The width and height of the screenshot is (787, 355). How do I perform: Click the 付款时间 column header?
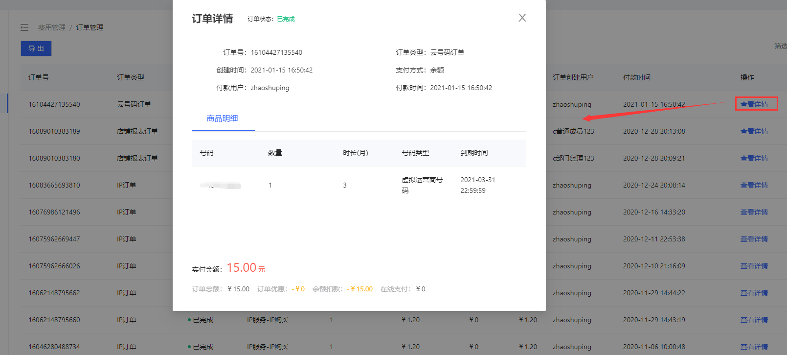637,77
